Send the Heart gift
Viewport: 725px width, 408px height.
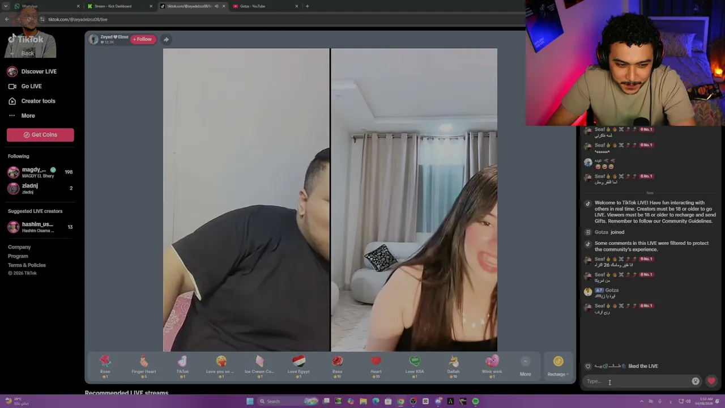coord(376,367)
